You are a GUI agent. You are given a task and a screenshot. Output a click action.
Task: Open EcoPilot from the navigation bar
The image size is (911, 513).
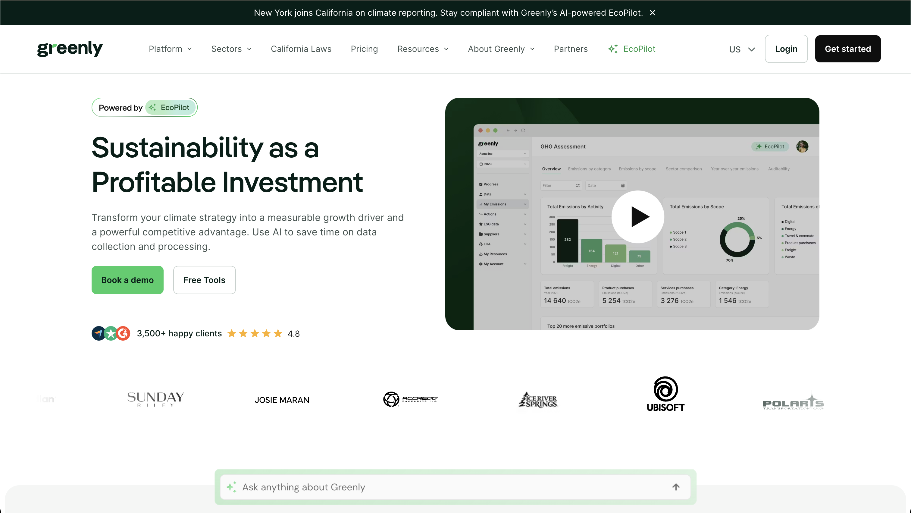click(x=632, y=49)
